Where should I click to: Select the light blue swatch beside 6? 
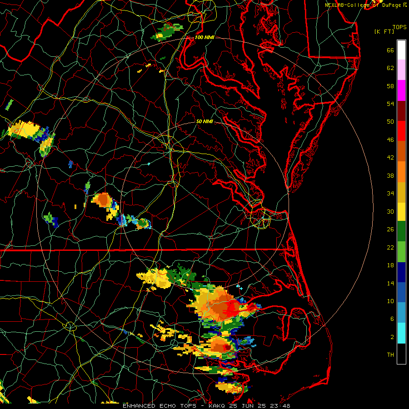point(401,313)
